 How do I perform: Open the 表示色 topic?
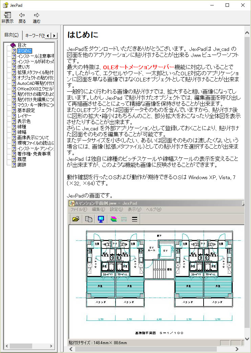[x=24, y=121]
